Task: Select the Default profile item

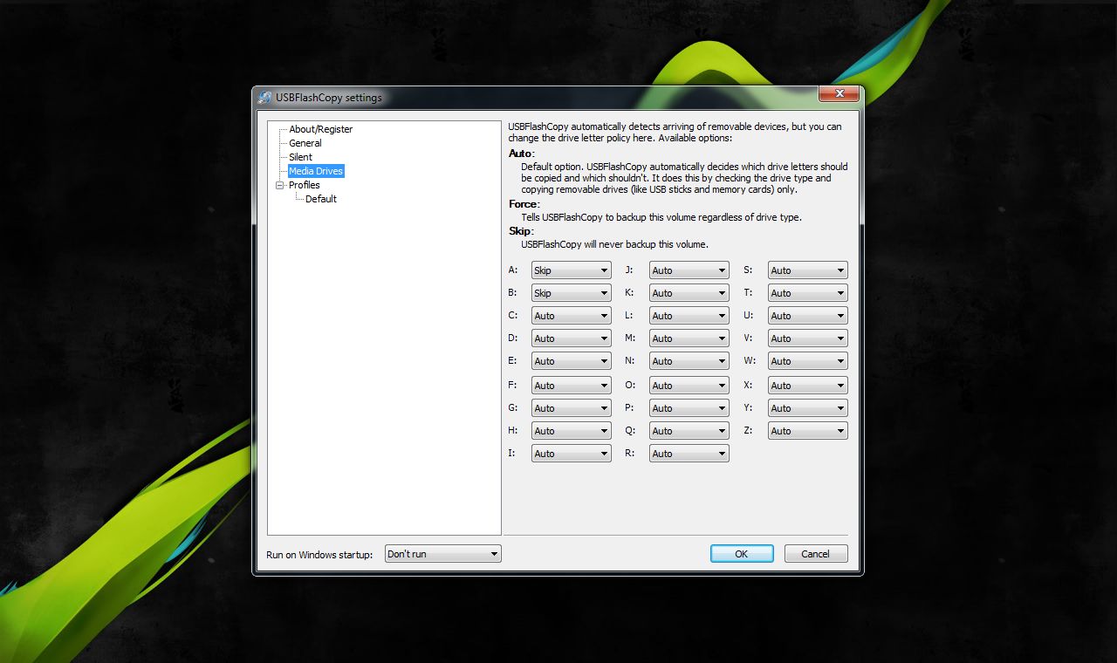Action: (x=320, y=199)
